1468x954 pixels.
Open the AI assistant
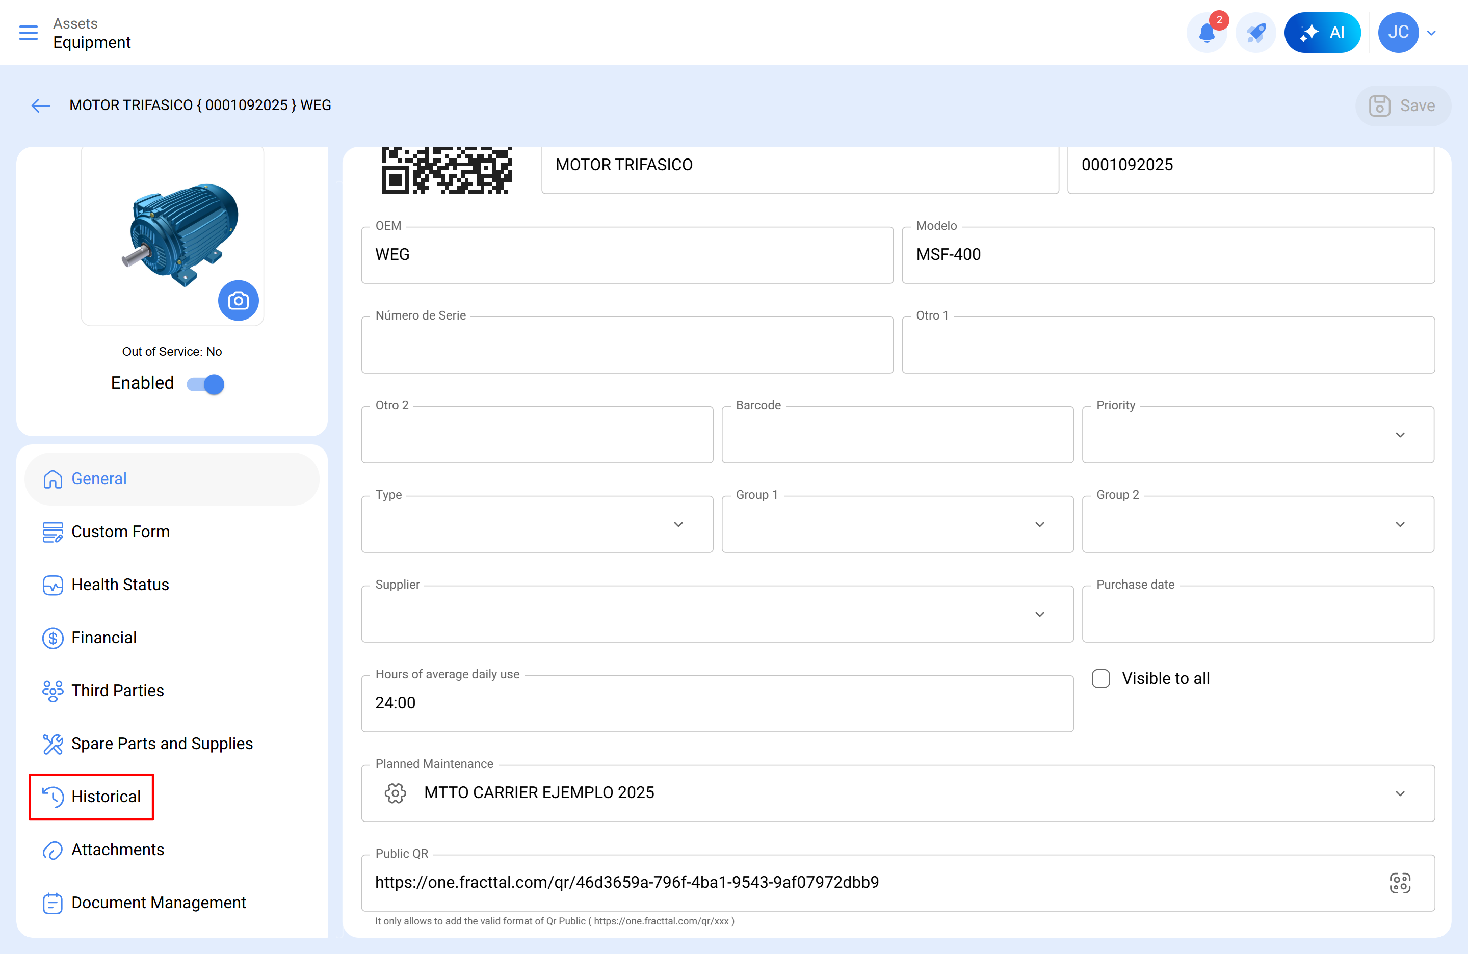pos(1322,32)
